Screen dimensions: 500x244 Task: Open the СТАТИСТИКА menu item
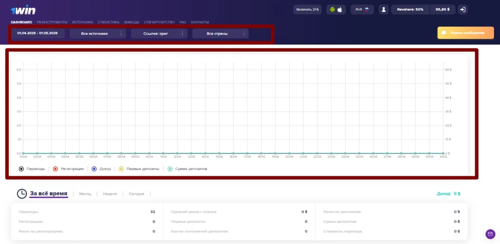tap(108, 22)
